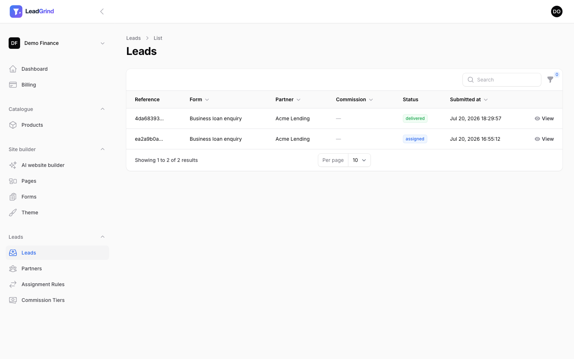Select the active Leads sidebar item
574x359 pixels.
[57, 253]
